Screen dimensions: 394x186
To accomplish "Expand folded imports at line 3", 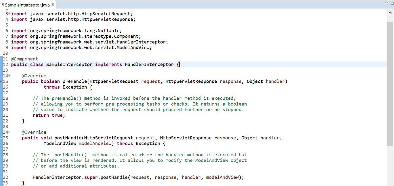I will tap(9, 14).
